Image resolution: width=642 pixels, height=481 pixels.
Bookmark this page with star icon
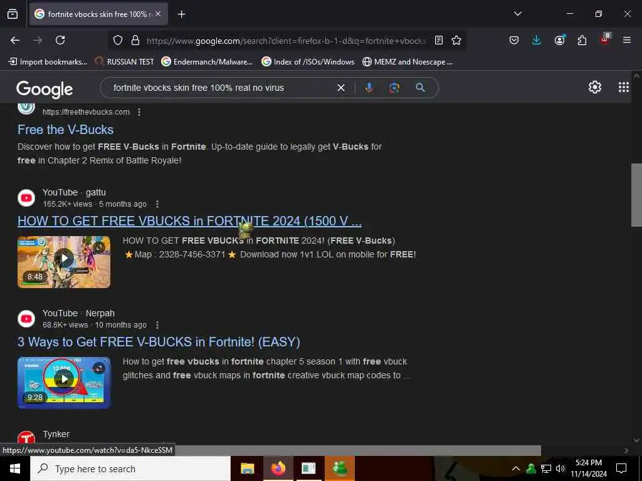[x=456, y=40]
